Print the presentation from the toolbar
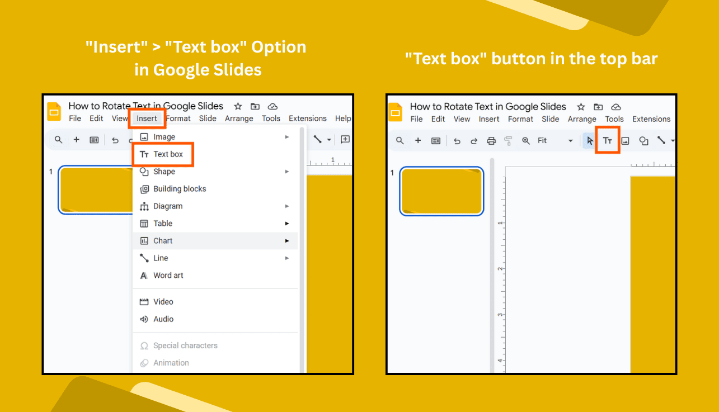The width and height of the screenshot is (719, 412). point(491,140)
